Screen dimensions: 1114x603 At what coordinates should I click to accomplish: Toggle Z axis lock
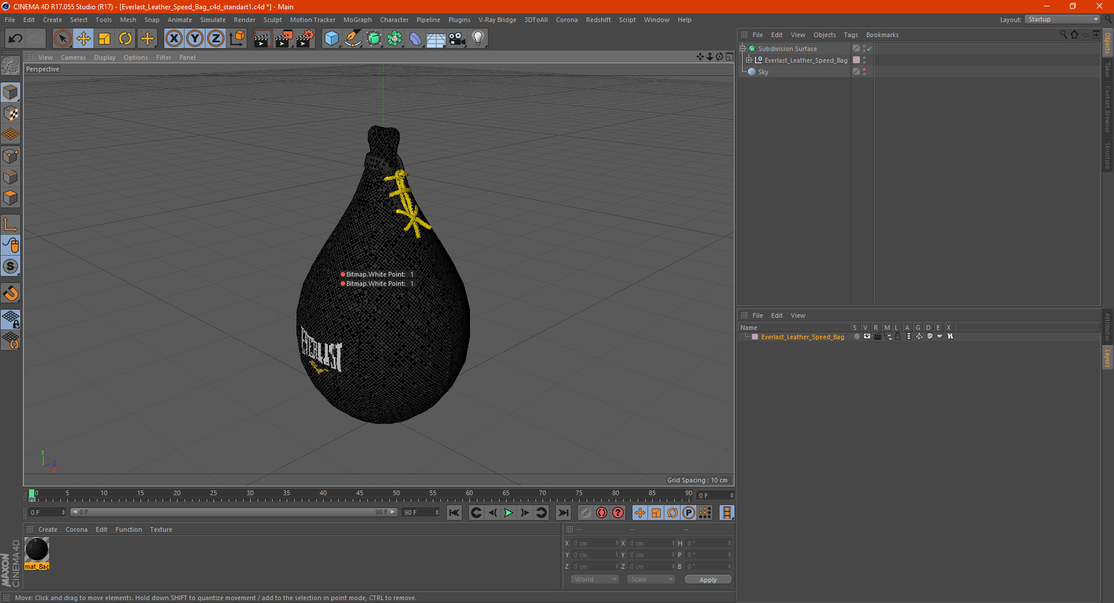pyautogui.click(x=216, y=39)
